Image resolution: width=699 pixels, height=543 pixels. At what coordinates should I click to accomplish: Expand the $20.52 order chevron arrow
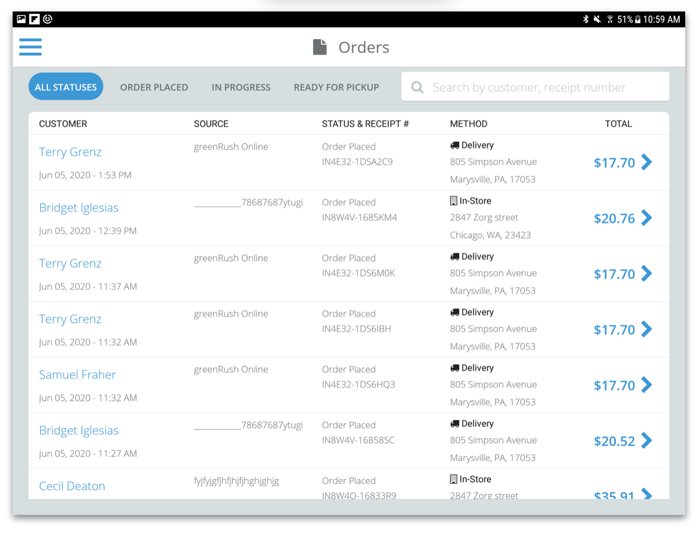pos(647,441)
